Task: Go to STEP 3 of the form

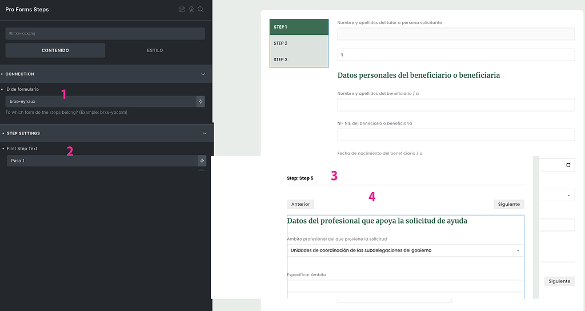Action: (299, 59)
